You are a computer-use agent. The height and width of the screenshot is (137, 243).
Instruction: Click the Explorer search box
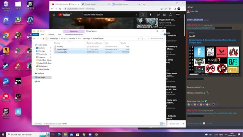pyautogui.click(x=155, y=38)
